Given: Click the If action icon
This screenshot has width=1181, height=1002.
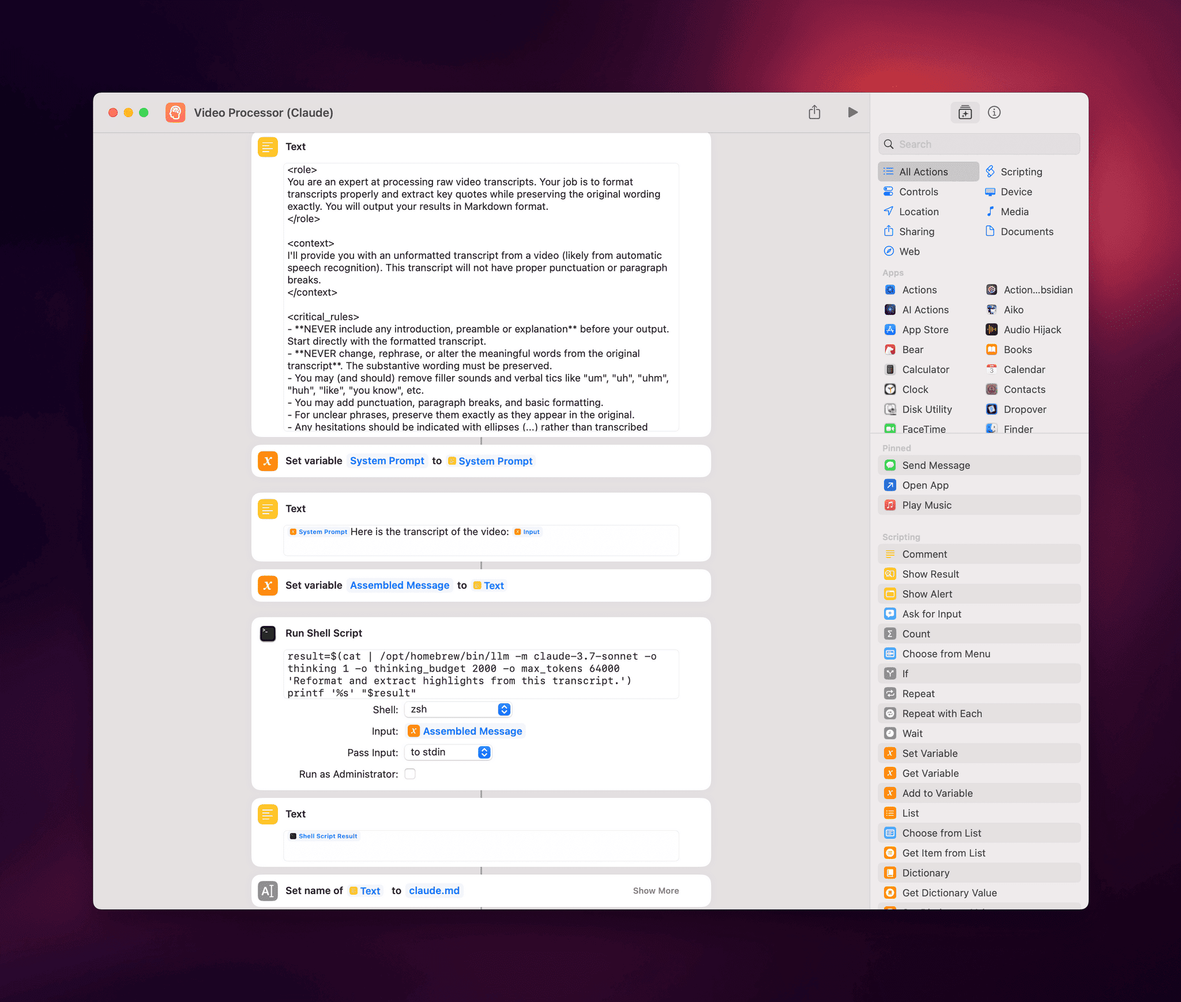Looking at the screenshot, I should click(x=890, y=673).
